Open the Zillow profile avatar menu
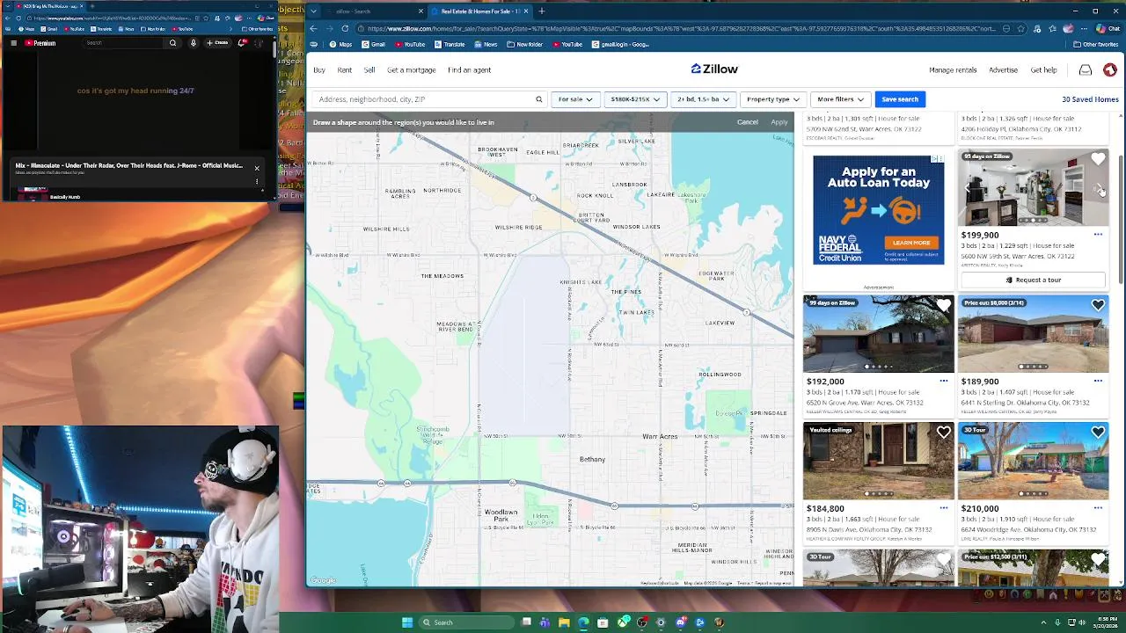The height and width of the screenshot is (633, 1126). pos(1109,70)
